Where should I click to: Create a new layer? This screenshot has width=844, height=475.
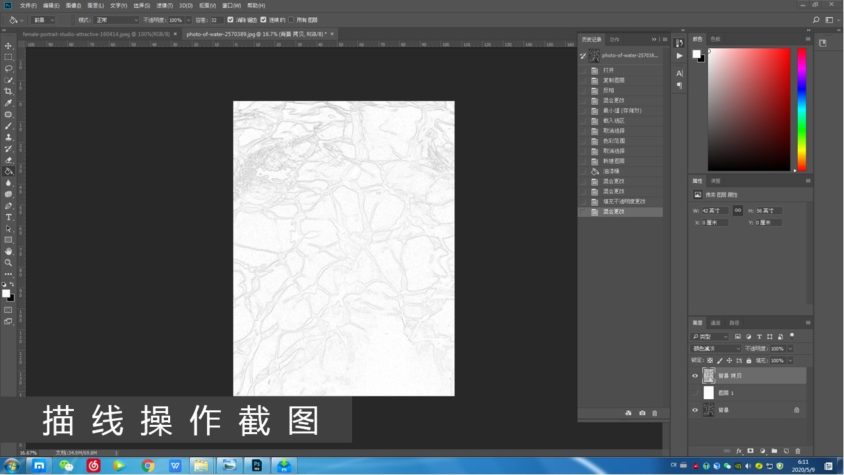tap(786, 451)
